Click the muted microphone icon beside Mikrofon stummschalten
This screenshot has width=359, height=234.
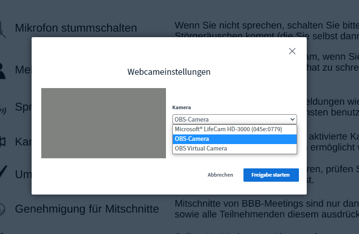(2, 28)
